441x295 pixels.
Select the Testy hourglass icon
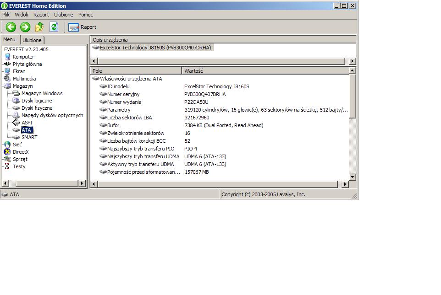pyautogui.click(x=8, y=166)
